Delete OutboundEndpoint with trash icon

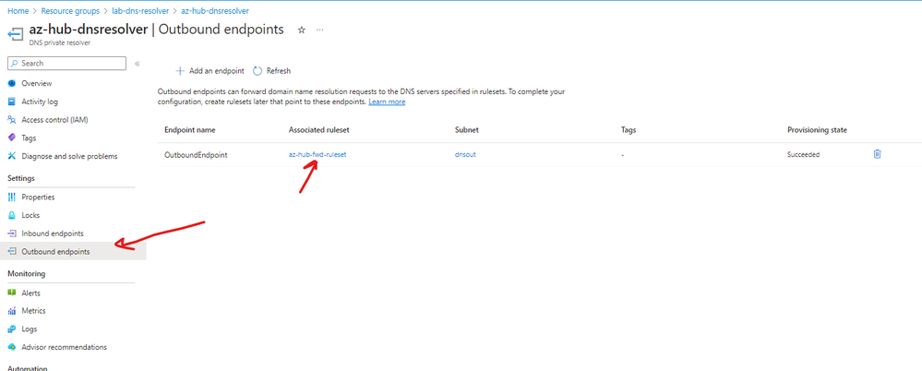[878, 154]
